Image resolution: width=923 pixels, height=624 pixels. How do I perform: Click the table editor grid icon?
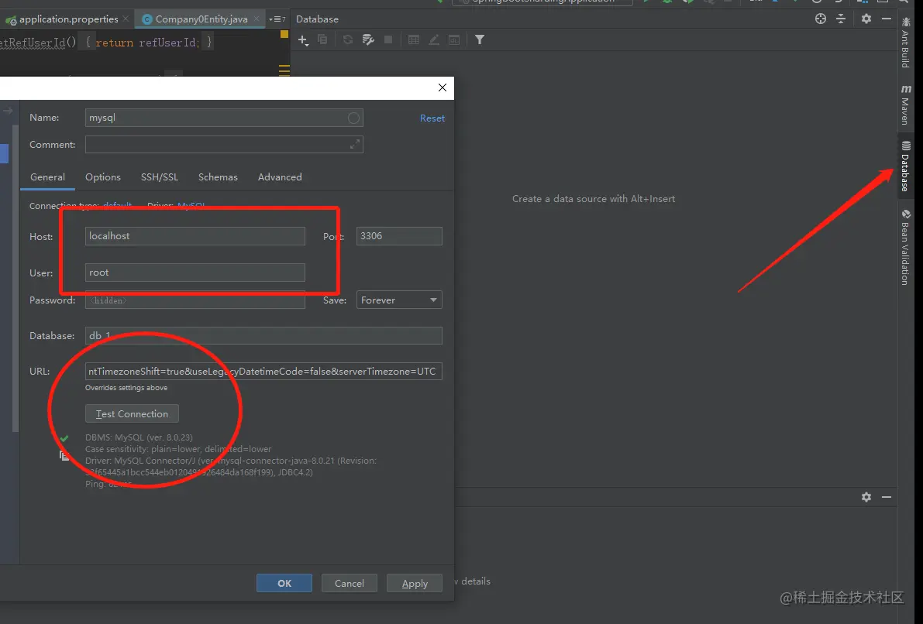[x=414, y=39]
